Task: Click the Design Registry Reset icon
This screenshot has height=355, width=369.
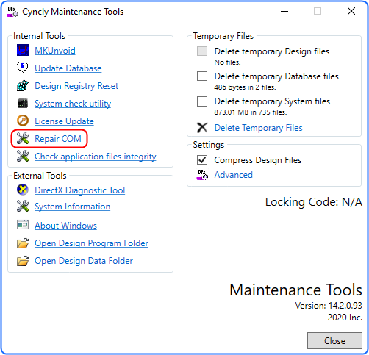Action: (23, 85)
